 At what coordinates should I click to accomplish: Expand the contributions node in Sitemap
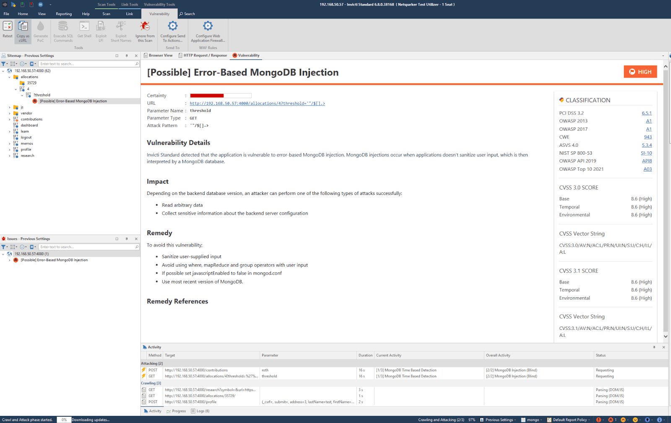pyautogui.click(x=9, y=119)
